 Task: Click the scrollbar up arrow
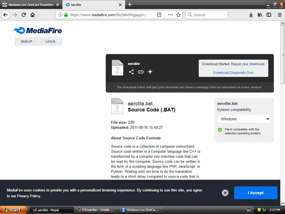pyautogui.click(x=282, y=23)
